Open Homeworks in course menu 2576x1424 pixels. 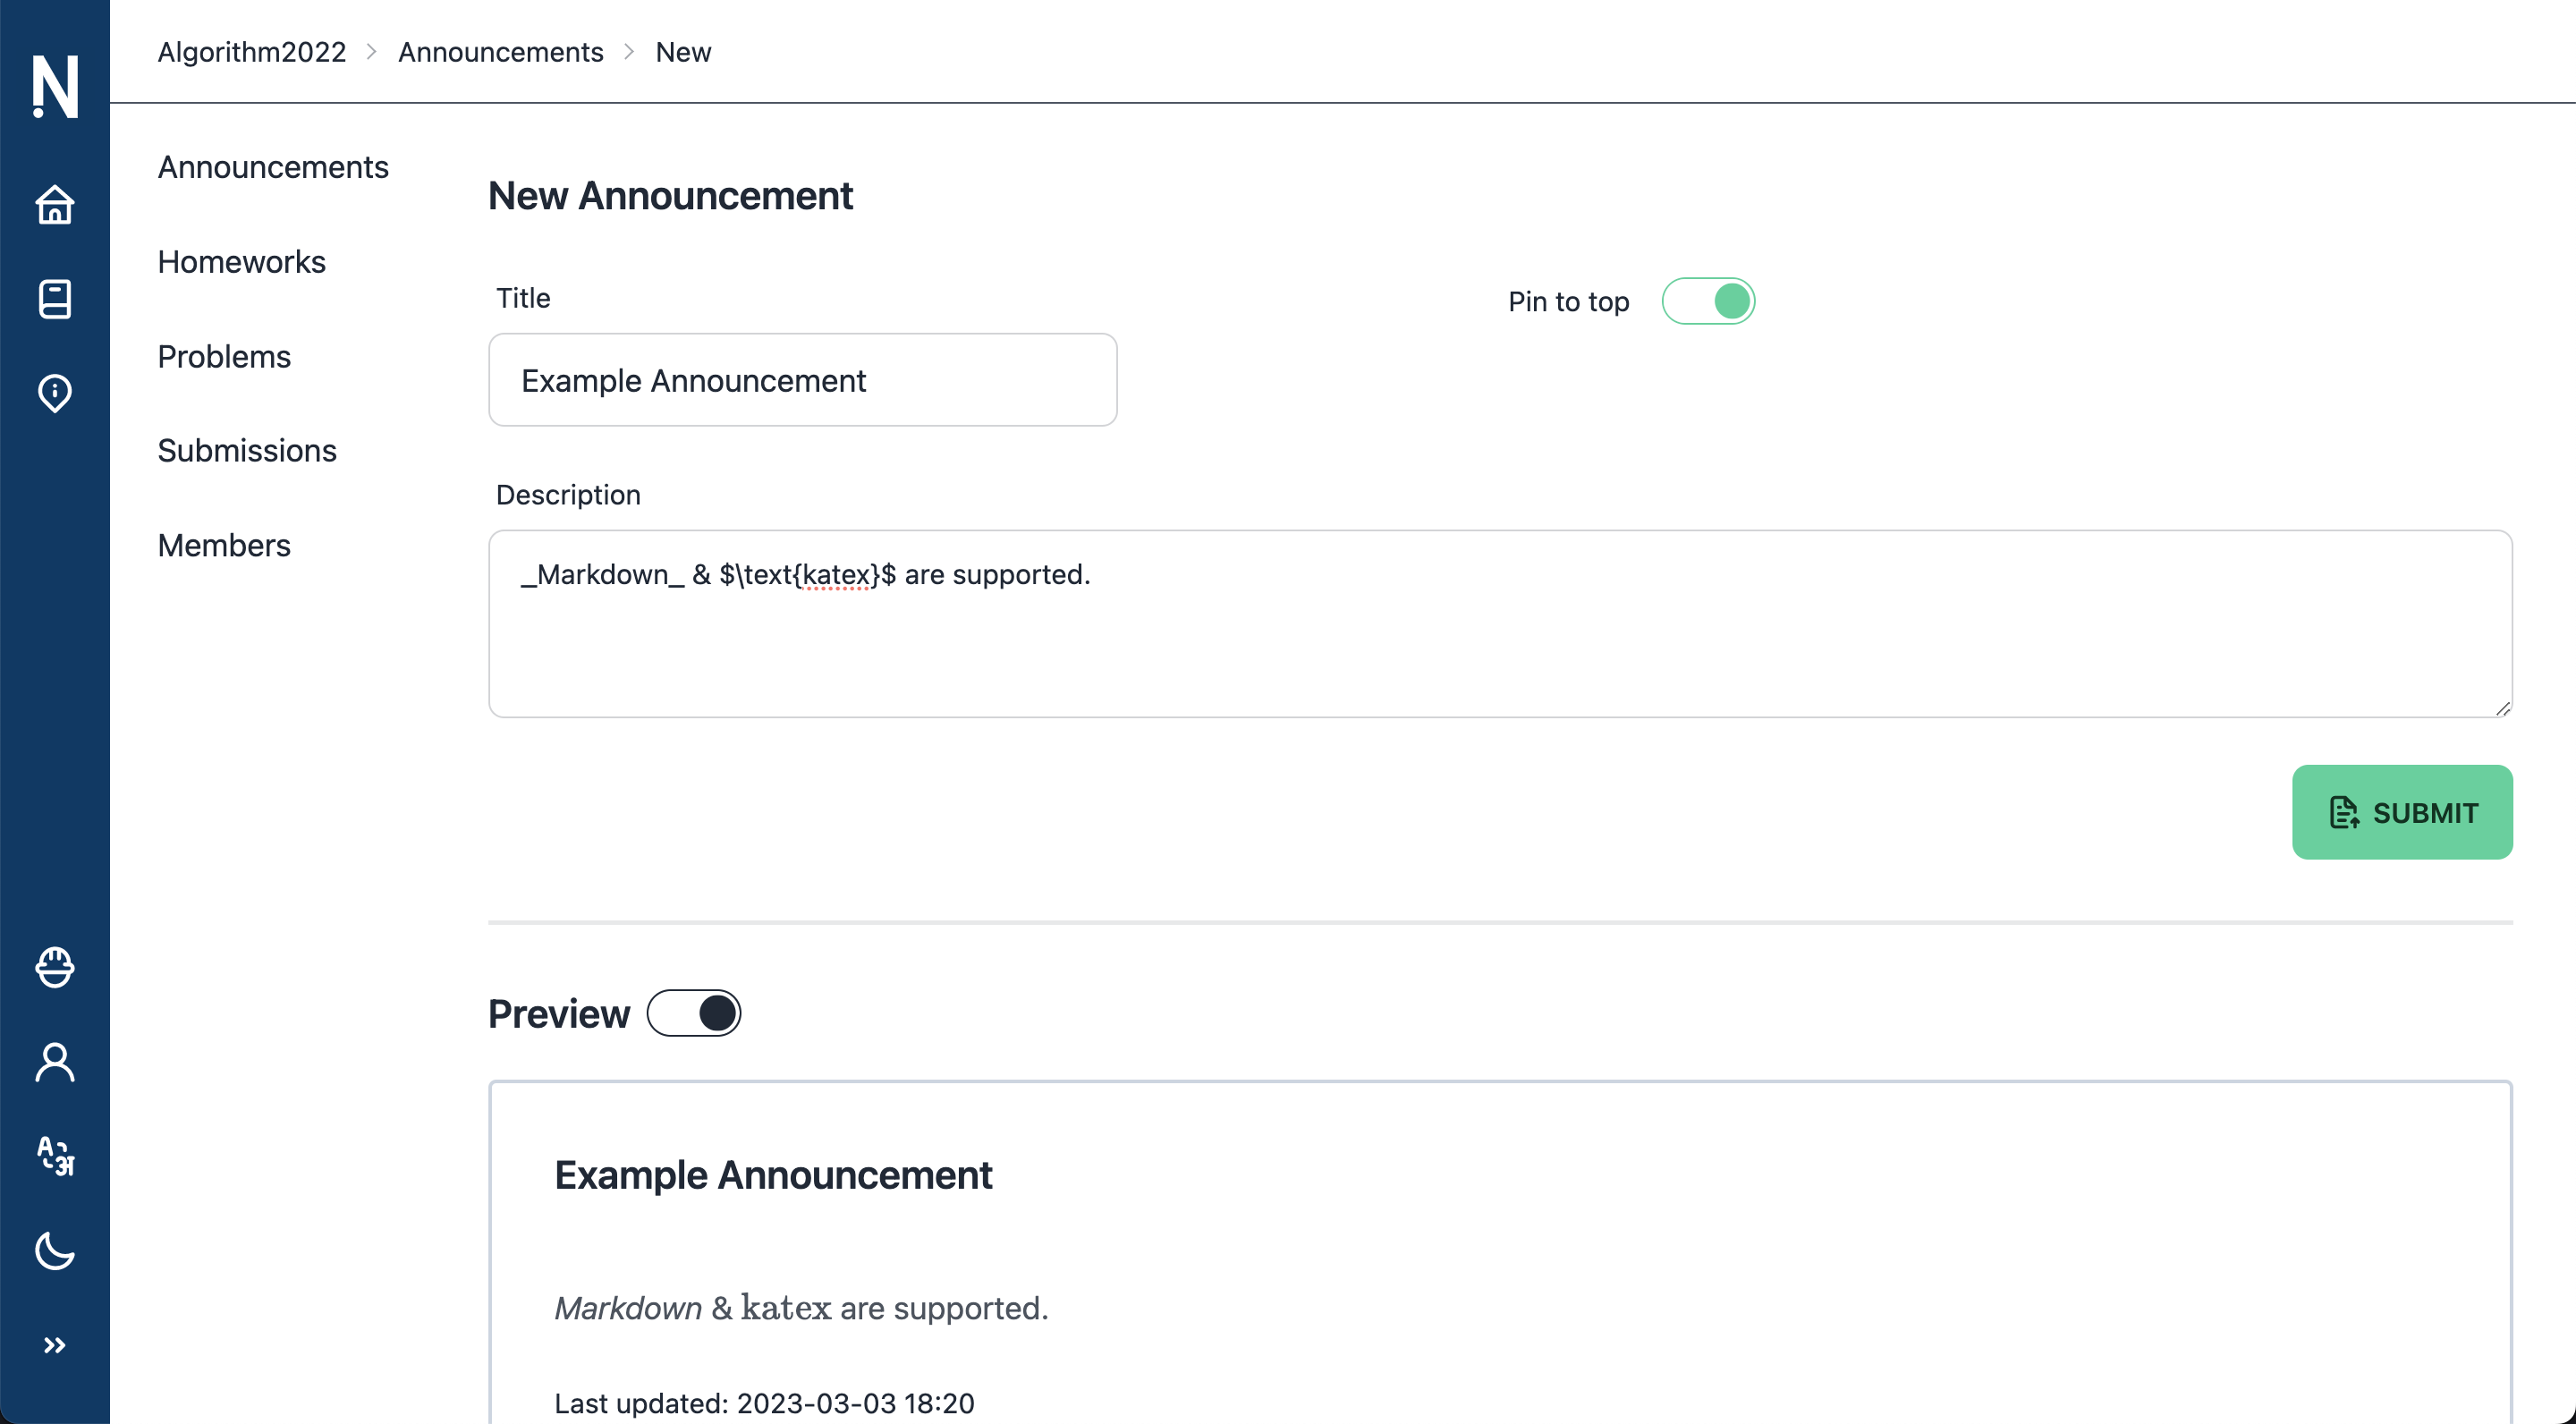point(241,262)
